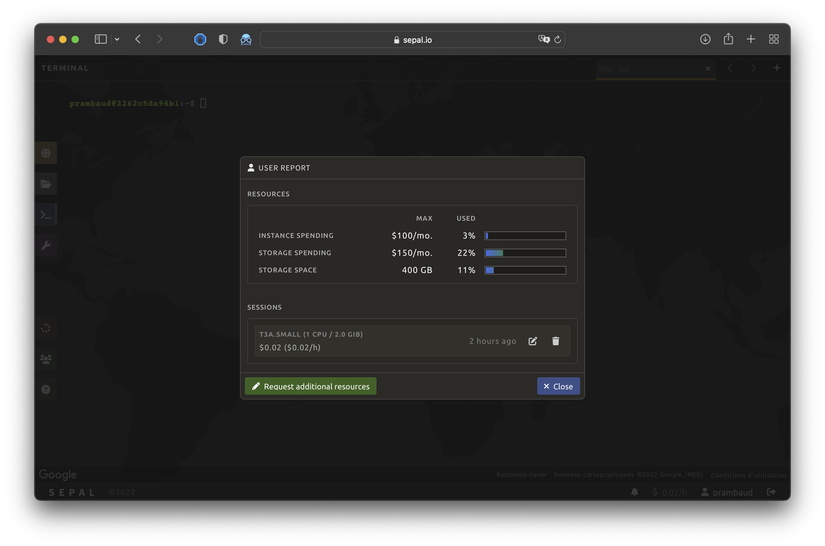Toggle the Safari sidebar panel
This screenshot has height=546, width=825.
101,39
